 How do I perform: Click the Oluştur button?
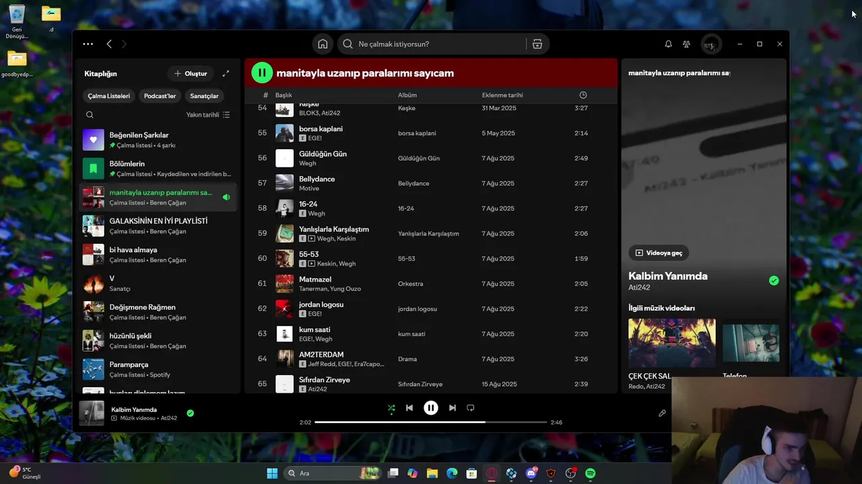(x=191, y=73)
